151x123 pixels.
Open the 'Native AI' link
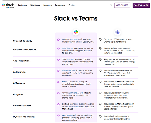click(66, 82)
